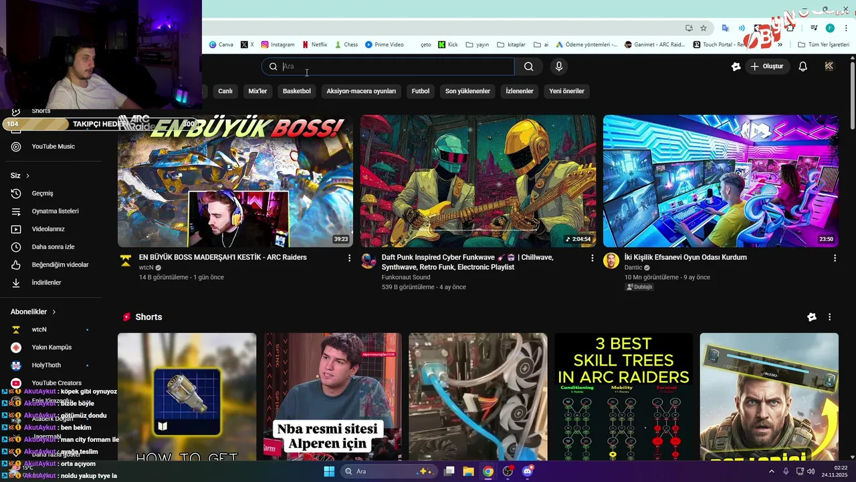Viewport: 856px width, 482px height.
Task: Open the Shorts section options menu
Action: pyautogui.click(x=829, y=317)
